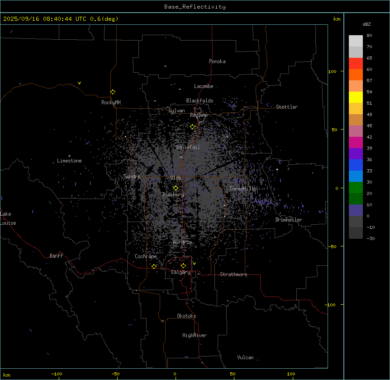Click the Drumheller city label
The height and width of the screenshot is (380, 390).
point(289,220)
